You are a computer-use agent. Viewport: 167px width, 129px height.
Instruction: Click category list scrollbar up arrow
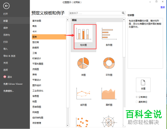(68, 20)
